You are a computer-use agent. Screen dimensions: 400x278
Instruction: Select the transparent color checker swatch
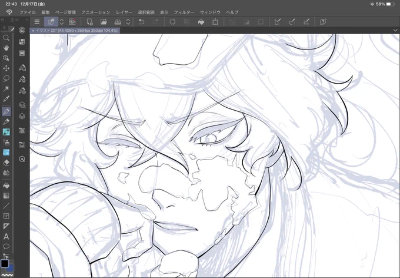pyautogui.click(x=8, y=275)
